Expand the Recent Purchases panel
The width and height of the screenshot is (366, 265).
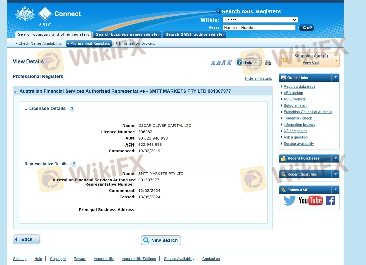click(x=335, y=158)
